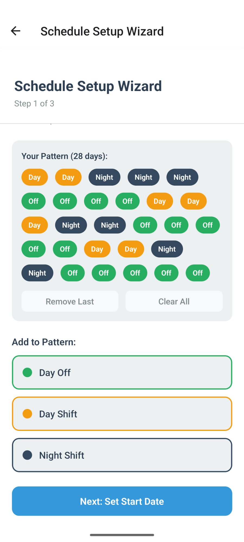244x542 pixels.
Task: Click the green dot inside Day Off option
Action: click(x=27, y=373)
